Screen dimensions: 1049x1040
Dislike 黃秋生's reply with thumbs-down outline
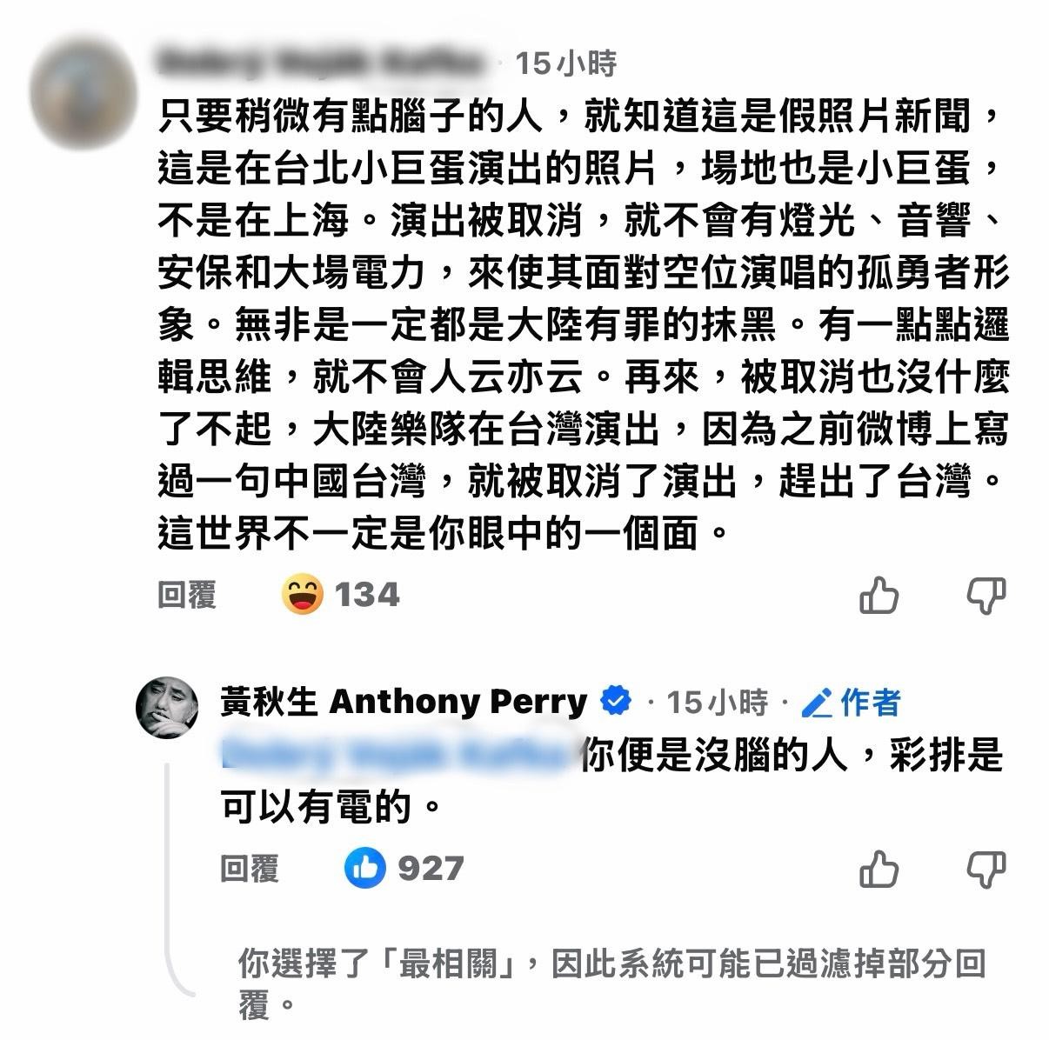click(986, 869)
